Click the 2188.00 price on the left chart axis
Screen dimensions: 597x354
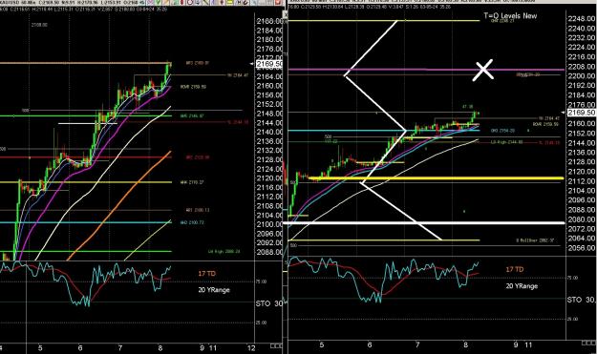pyautogui.click(x=269, y=21)
